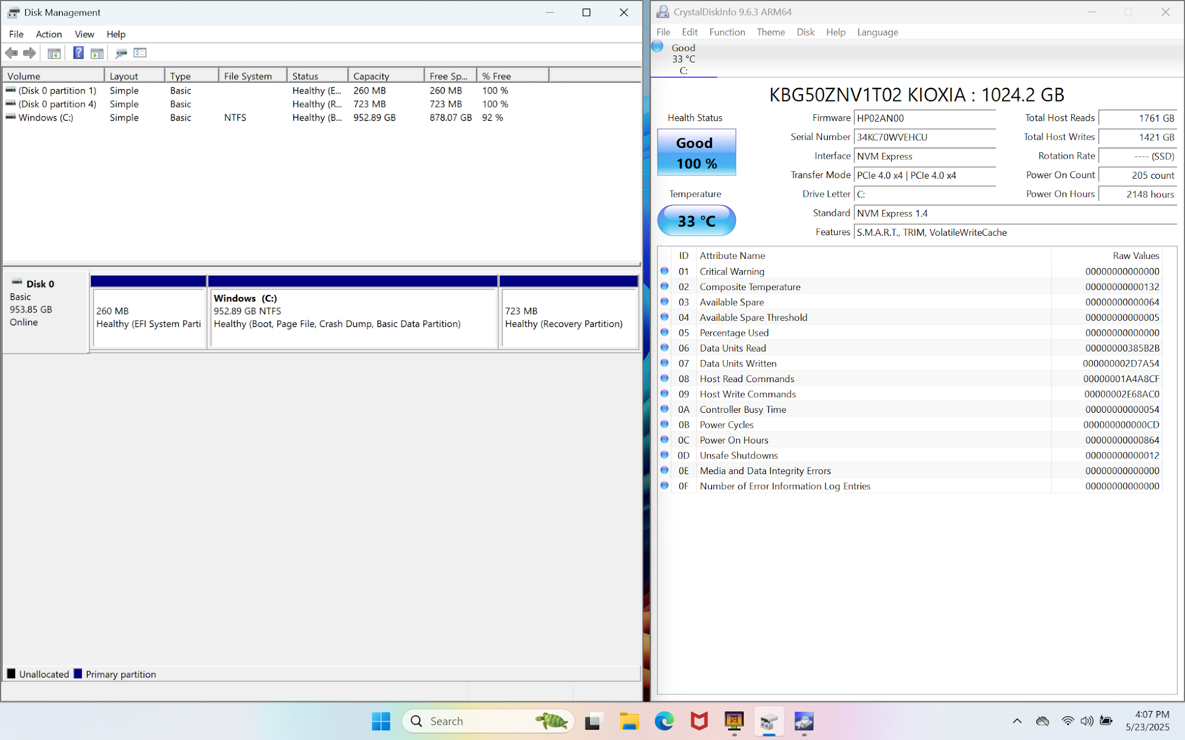Open File Explorer from taskbar
The height and width of the screenshot is (740, 1185).
[629, 721]
